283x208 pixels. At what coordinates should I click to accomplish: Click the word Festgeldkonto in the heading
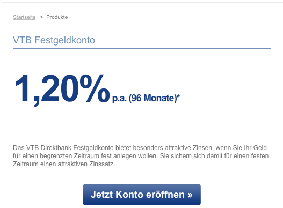point(64,40)
